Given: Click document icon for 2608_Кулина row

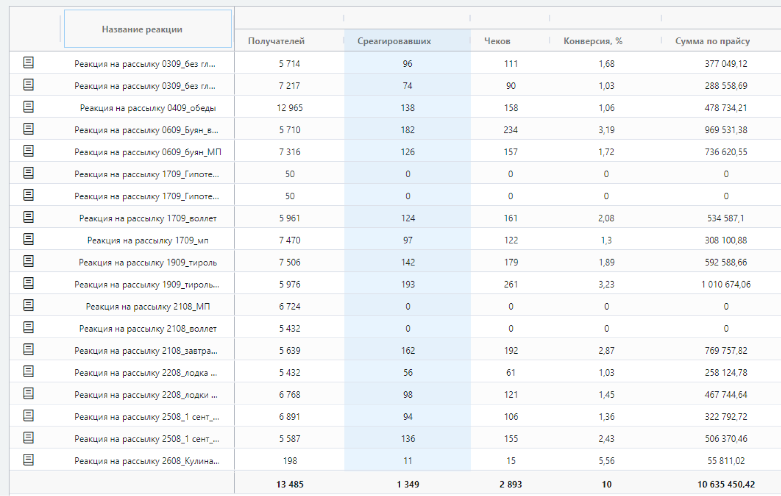Looking at the screenshot, I should tap(28, 460).
